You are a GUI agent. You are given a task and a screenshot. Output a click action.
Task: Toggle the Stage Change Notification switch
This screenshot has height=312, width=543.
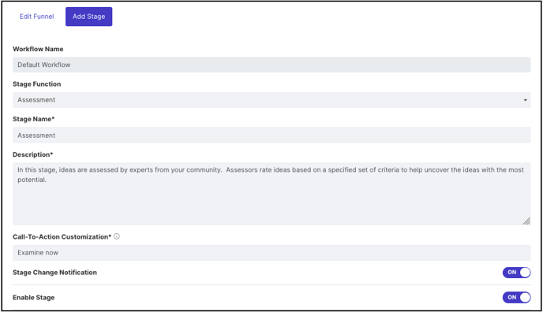[x=516, y=273]
